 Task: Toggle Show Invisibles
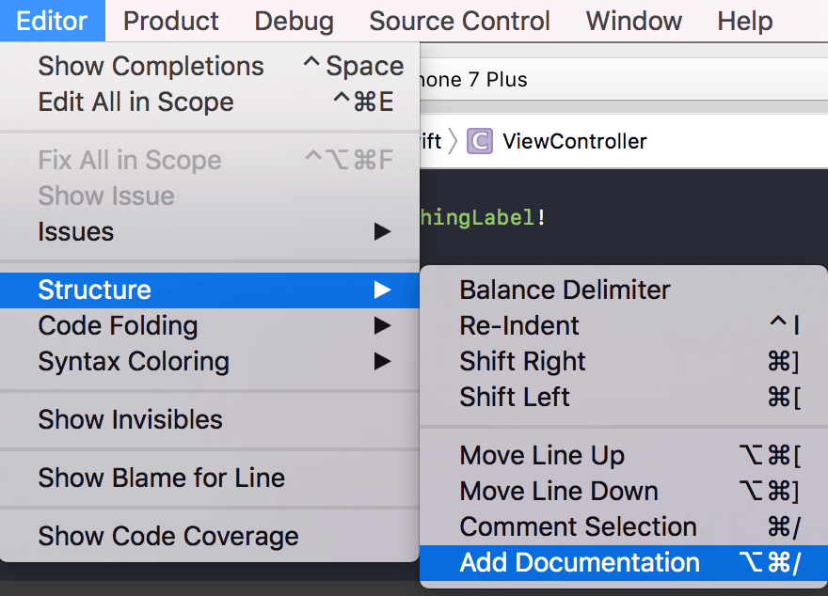point(130,420)
